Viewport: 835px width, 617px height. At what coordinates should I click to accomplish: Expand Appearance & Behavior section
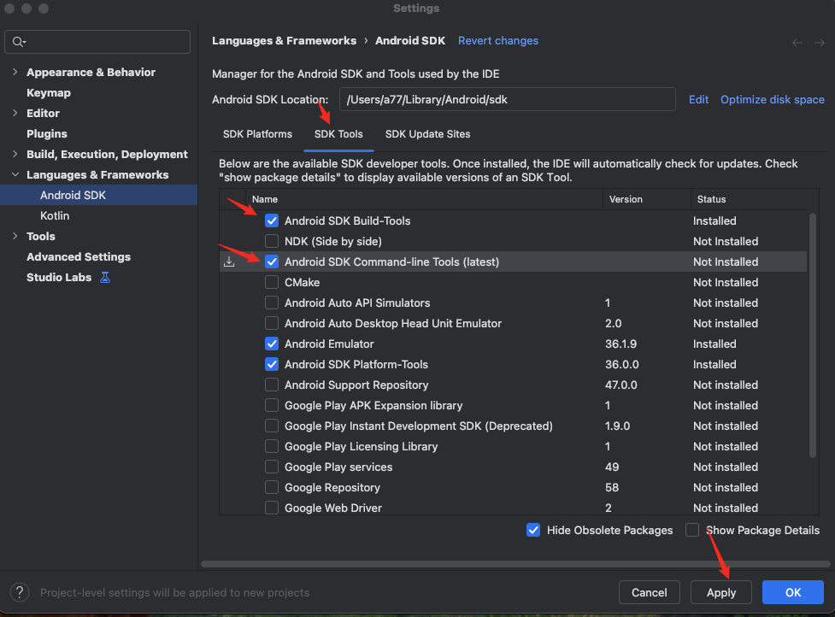(x=15, y=72)
